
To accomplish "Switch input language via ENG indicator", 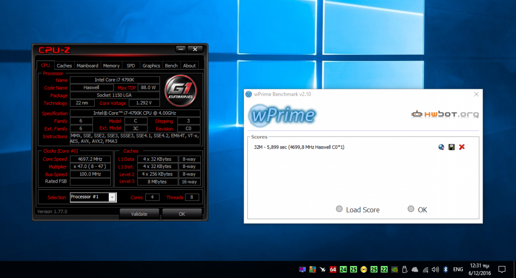I will [x=458, y=269].
